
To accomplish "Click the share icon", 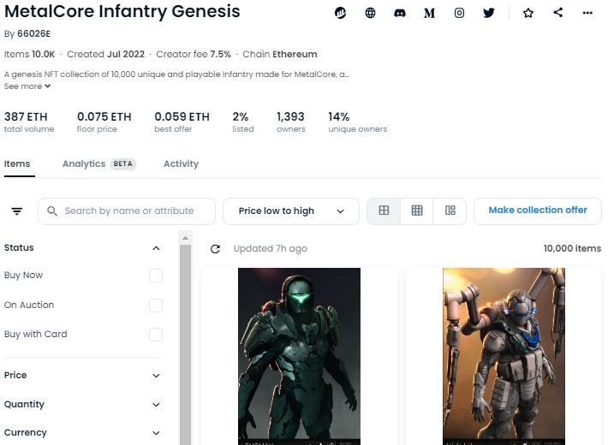I will click(x=558, y=13).
